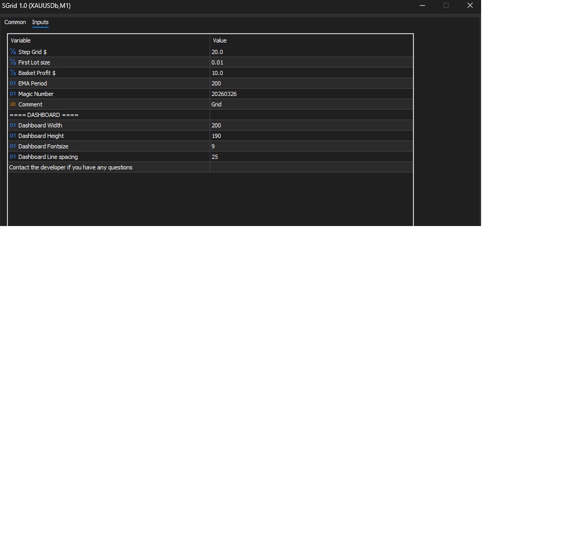Select the Dashboard Height value 190

(311, 136)
